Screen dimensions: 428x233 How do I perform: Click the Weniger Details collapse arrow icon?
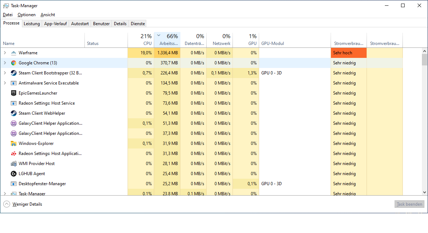point(6,204)
